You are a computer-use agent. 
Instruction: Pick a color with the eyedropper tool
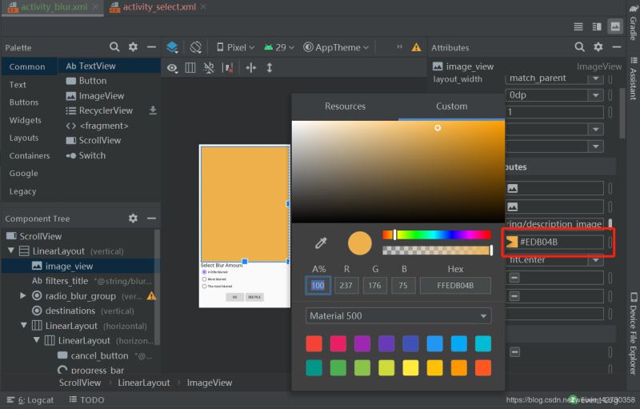click(320, 243)
